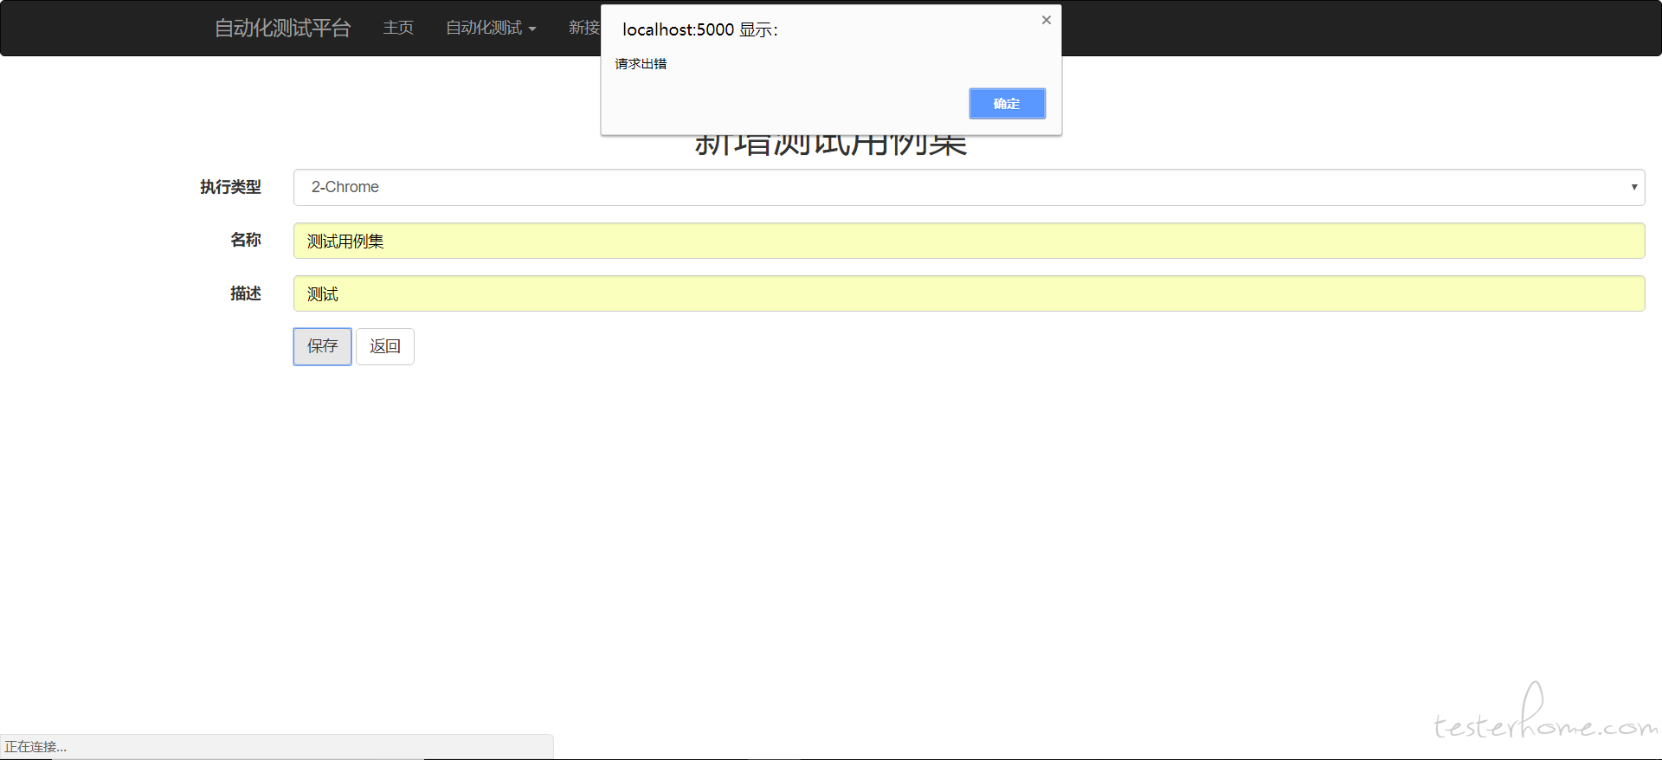This screenshot has width=1662, height=760.
Task: Open the 主页 nav link
Action: tap(398, 28)
